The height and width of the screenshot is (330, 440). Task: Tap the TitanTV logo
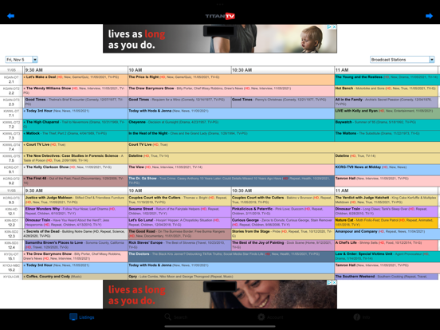pos(220,16)
